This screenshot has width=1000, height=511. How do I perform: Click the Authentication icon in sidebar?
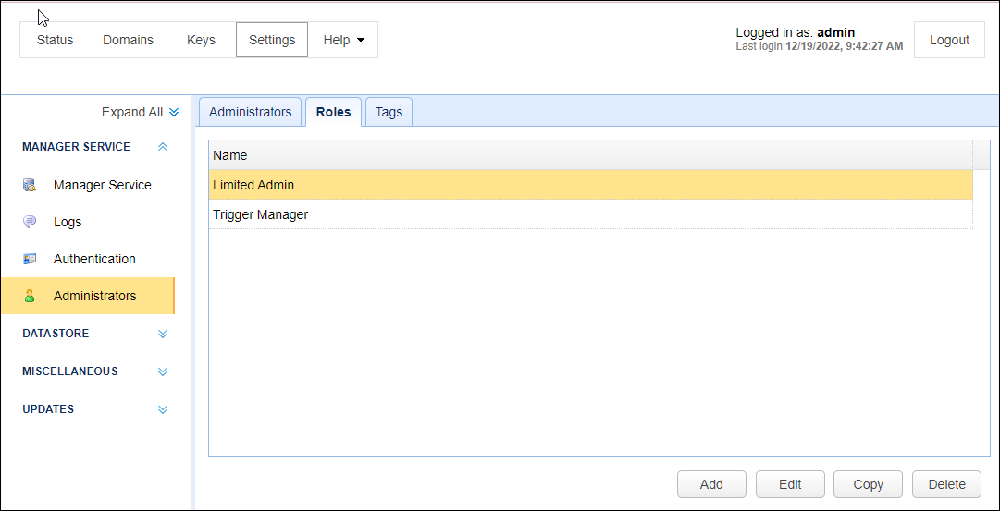(x=30, y=259)
